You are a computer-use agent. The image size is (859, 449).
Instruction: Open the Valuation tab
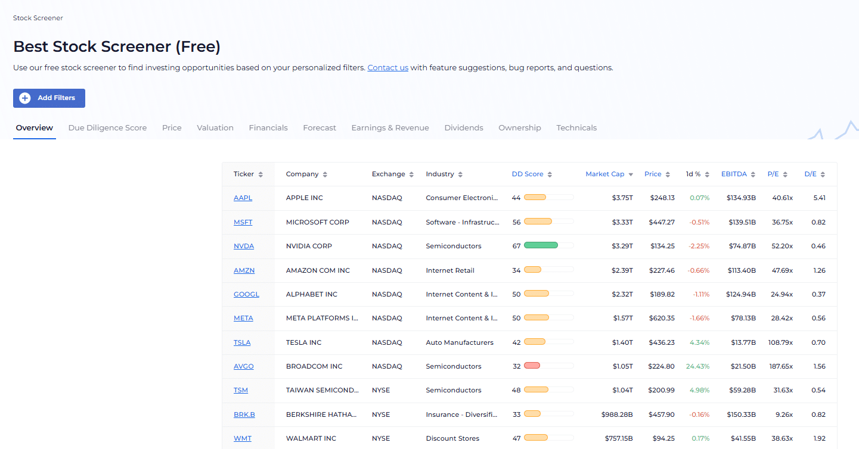point(215,128)
